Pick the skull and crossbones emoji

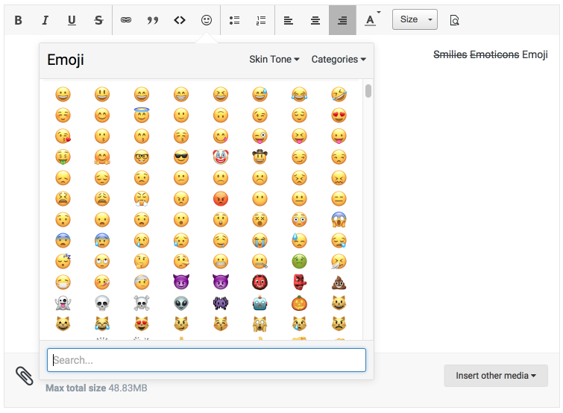click(x=142, y=303)
